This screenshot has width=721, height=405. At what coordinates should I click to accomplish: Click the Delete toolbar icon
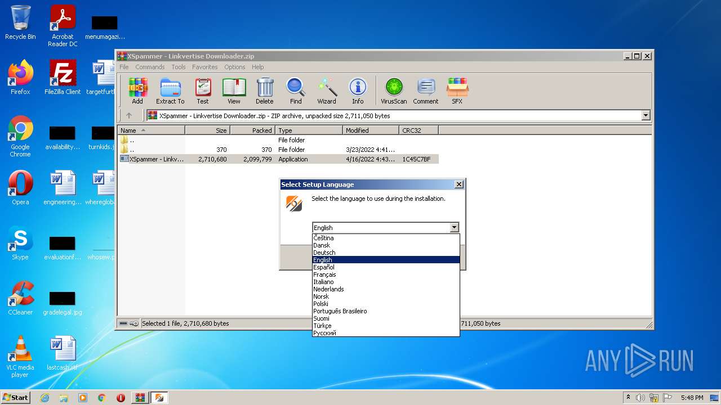265,91
